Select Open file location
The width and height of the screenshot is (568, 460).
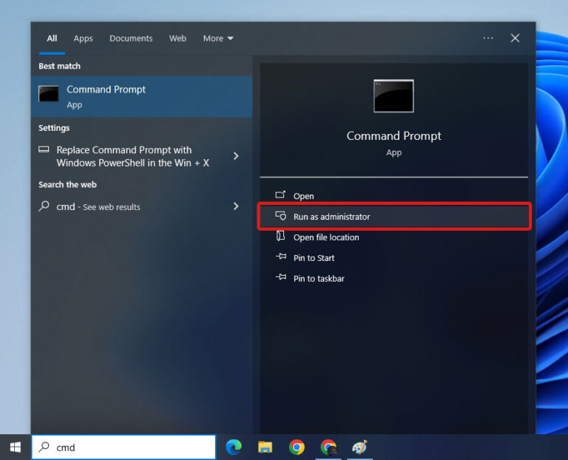tap(326, 237)
